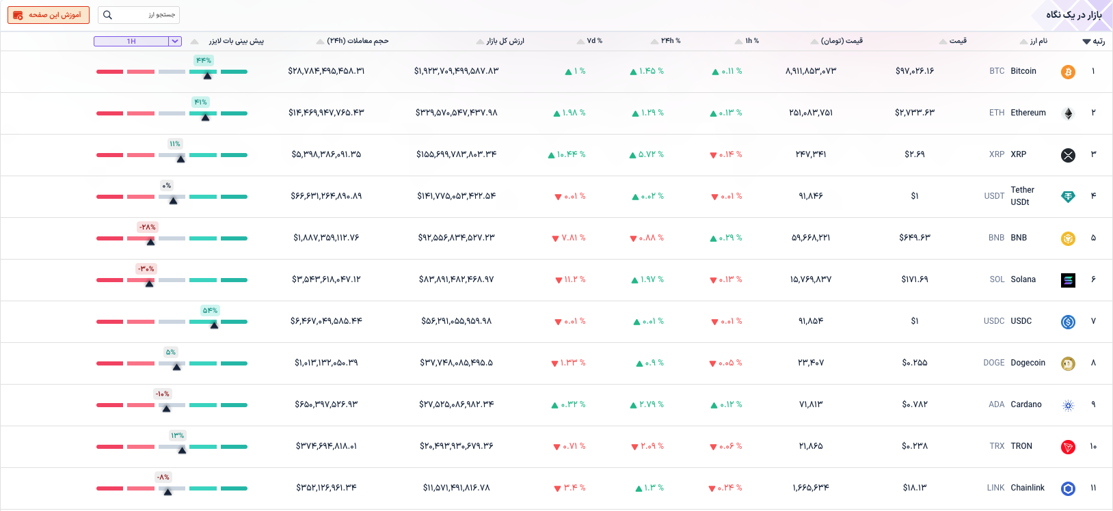The image size is (1113, 511).
Task: Open the Chainlink coin link
Action: [1028, 488]
